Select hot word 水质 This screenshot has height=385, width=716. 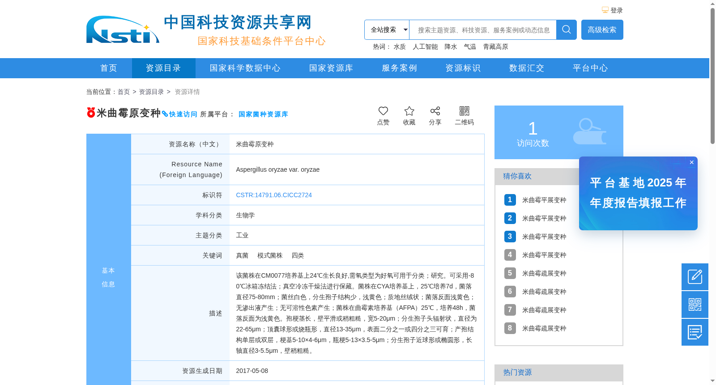(400, 47)
